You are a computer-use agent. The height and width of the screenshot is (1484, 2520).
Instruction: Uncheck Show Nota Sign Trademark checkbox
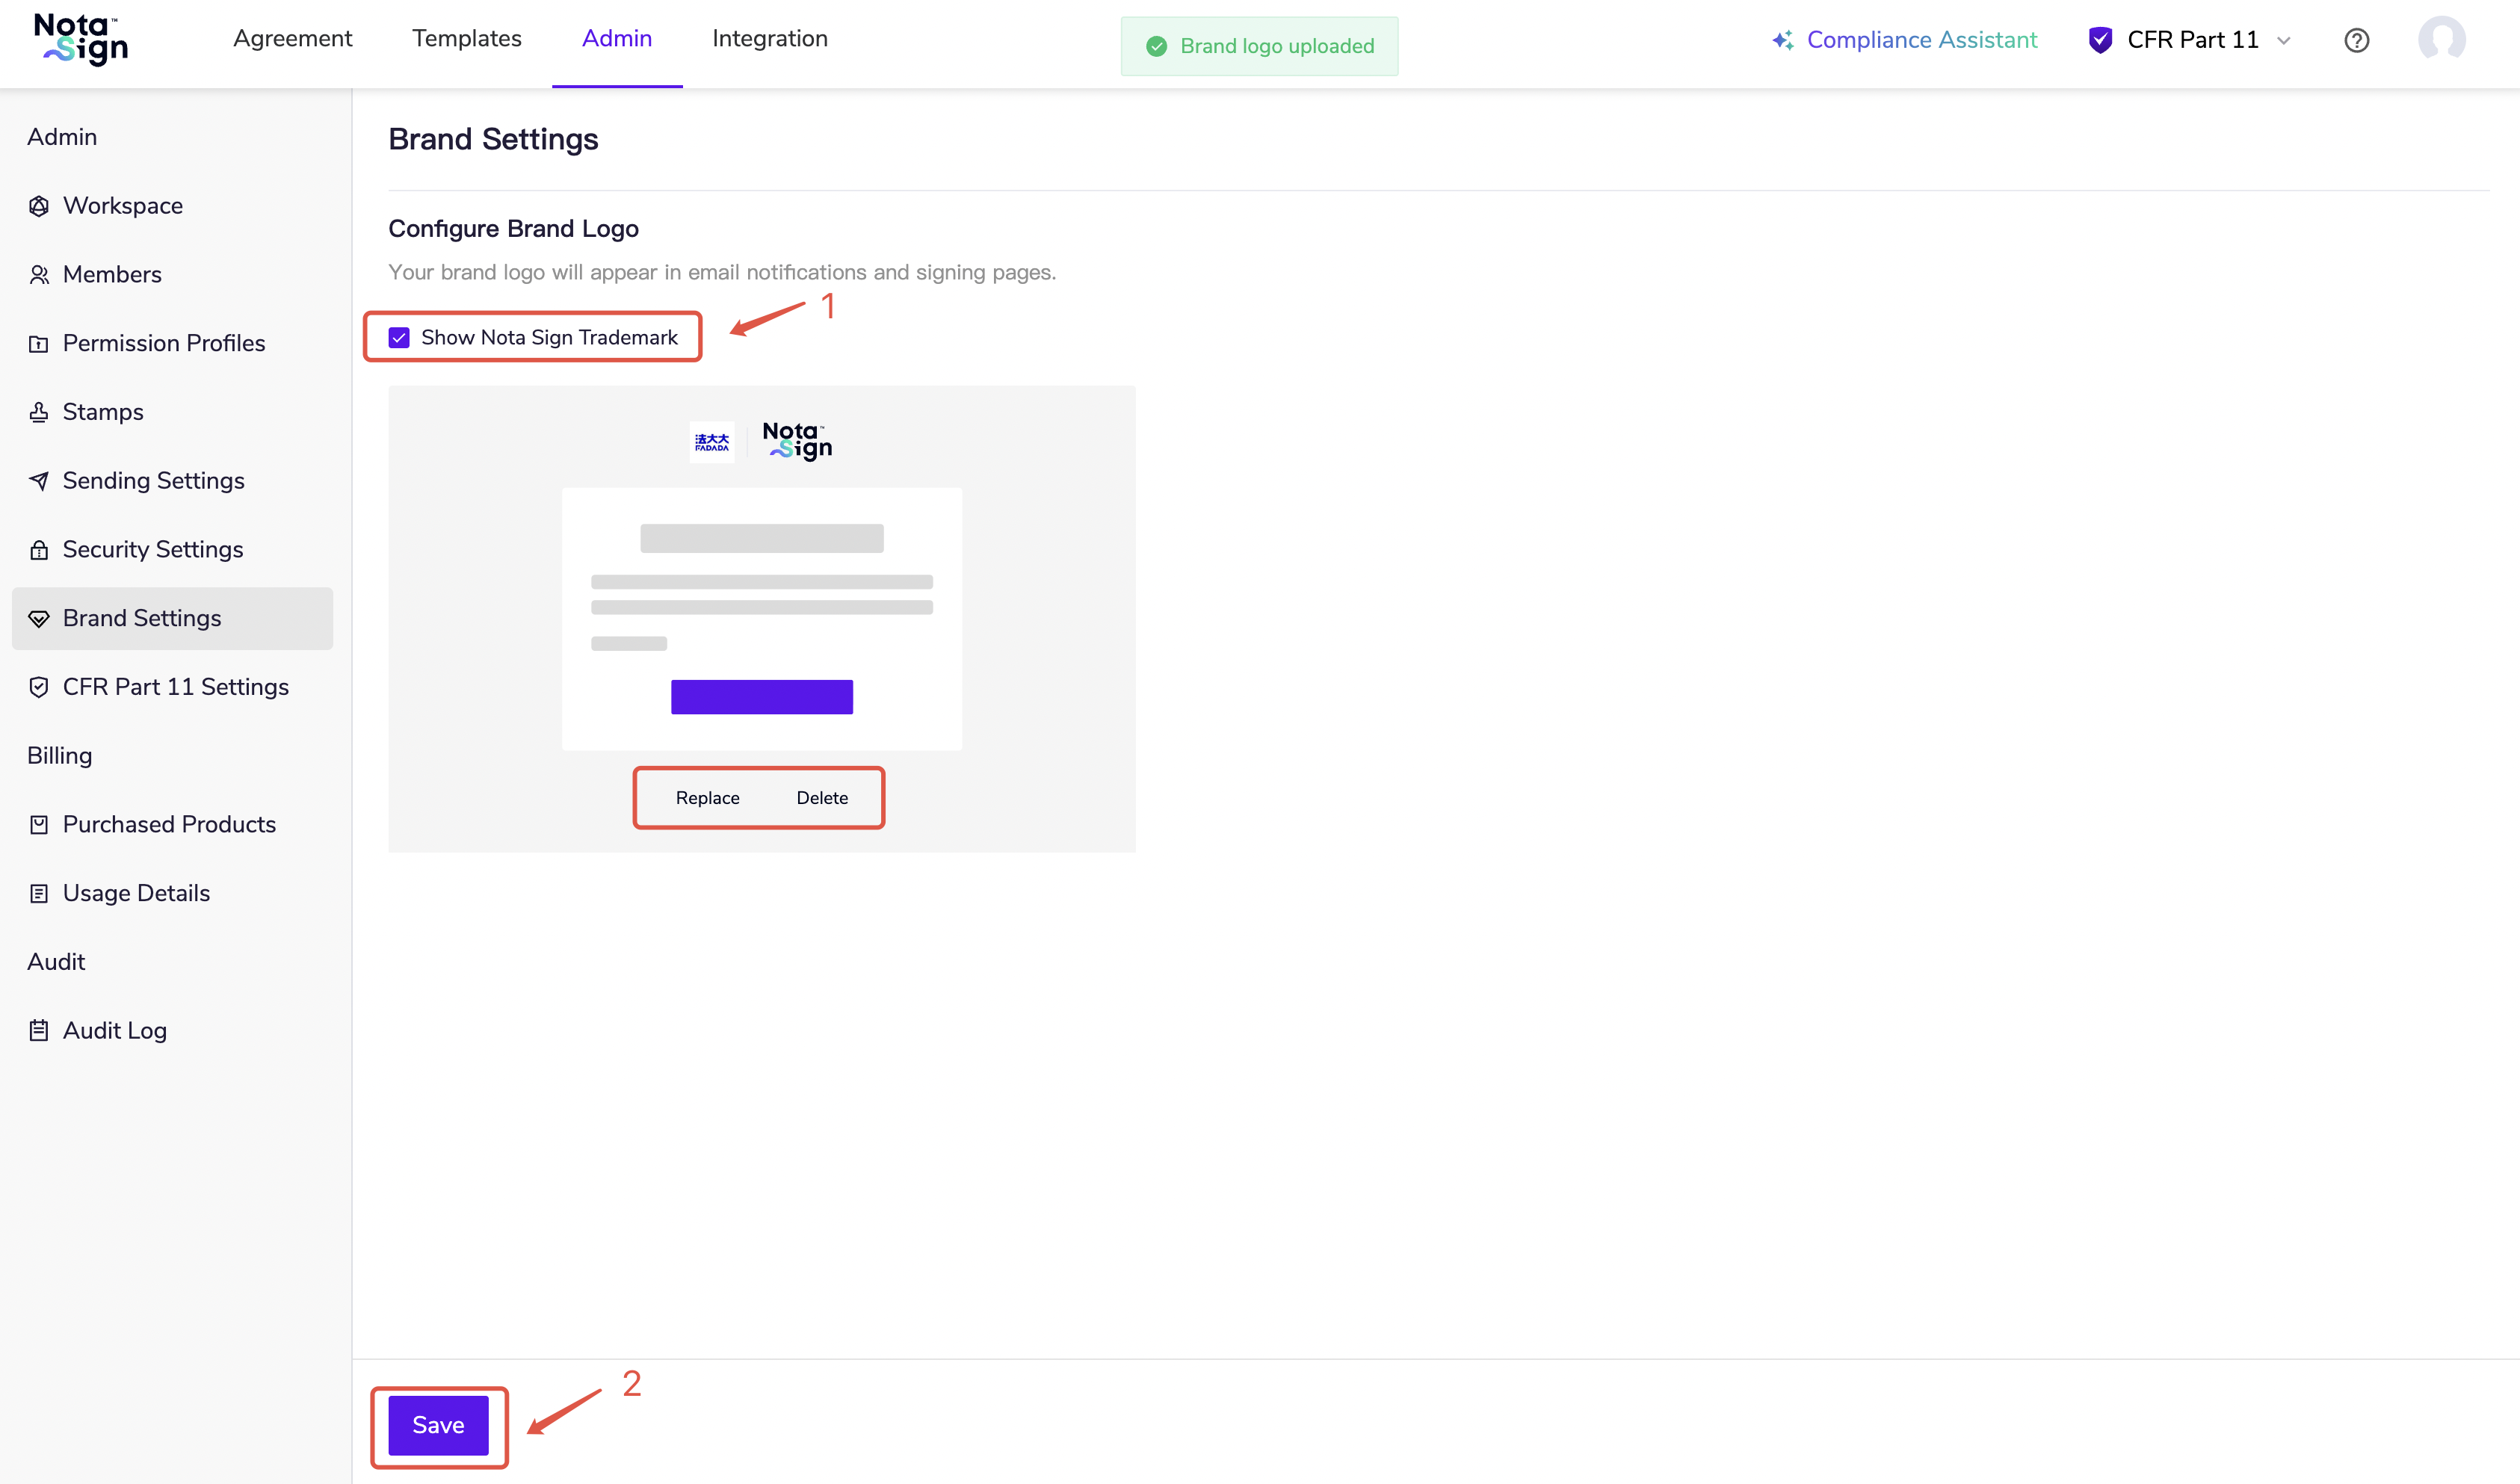[x=399, y=337]
